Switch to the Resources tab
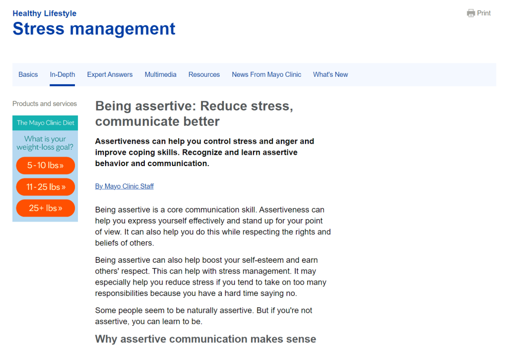Viewport: 508px width, 353px height. click(x=204, y=74)
